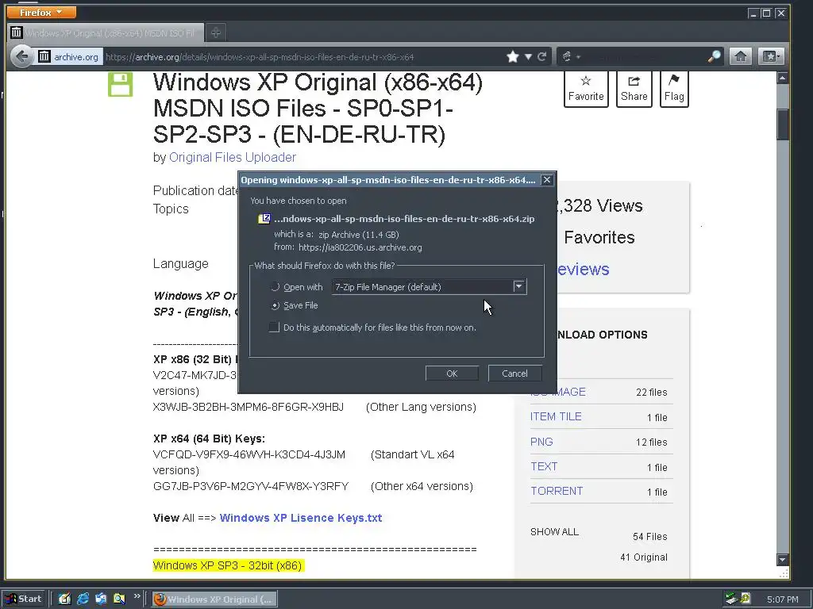Click the X3WJB-3B2BH-3MPM6-8F6GR-X9HBJ key text

(x=249, y=407)
